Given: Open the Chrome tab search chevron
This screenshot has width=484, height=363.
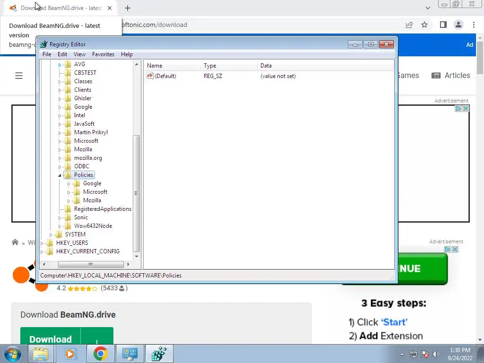Looking at the screenshot, I should pos(427,8).
